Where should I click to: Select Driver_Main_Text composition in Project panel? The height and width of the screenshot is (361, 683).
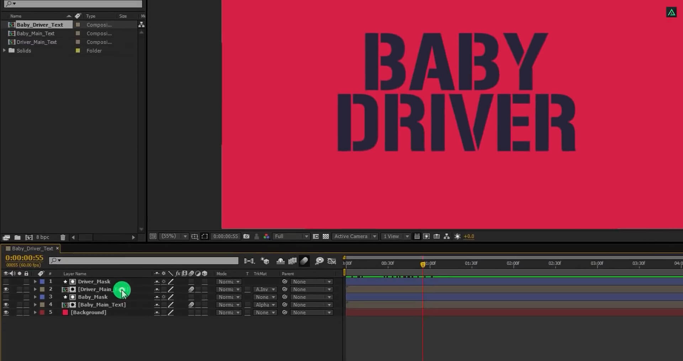tap(36, 42)
